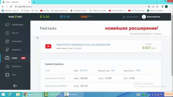Reload the page in the browser
The image size is (173, 97).
pyautogui.click(x=11, y=6)
